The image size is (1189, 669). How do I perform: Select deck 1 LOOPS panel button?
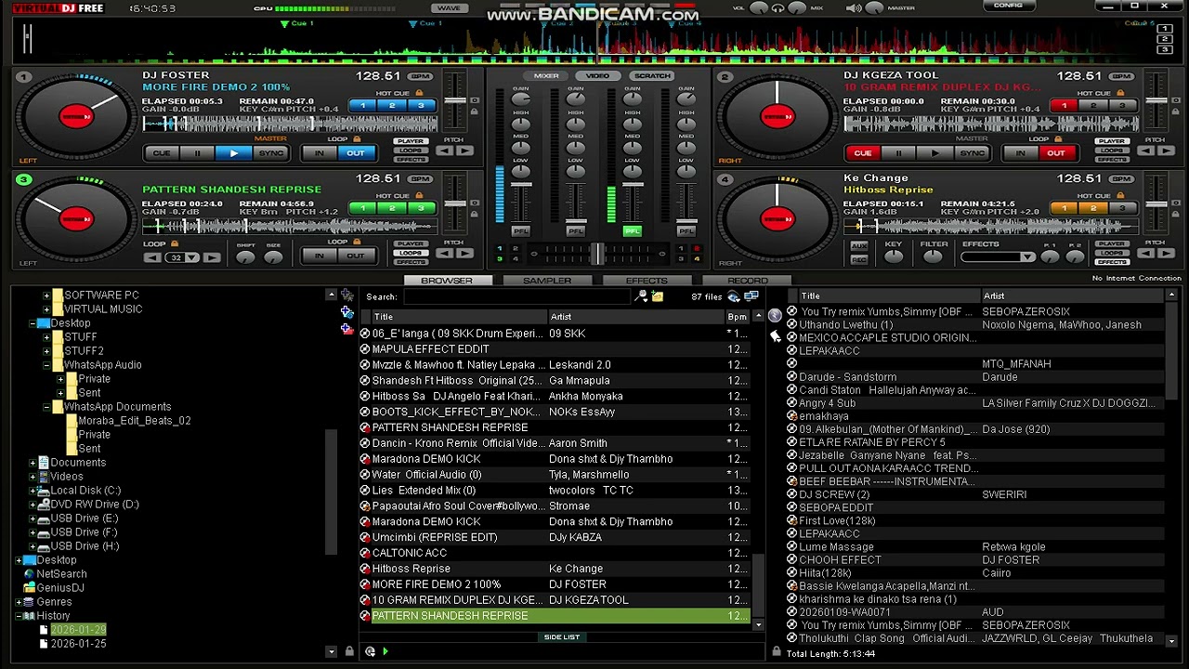click(x=410, y=151)
